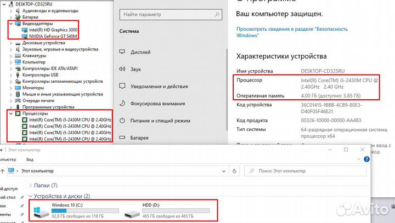Expand the Батареи tree node

click(x=11, y=18)
